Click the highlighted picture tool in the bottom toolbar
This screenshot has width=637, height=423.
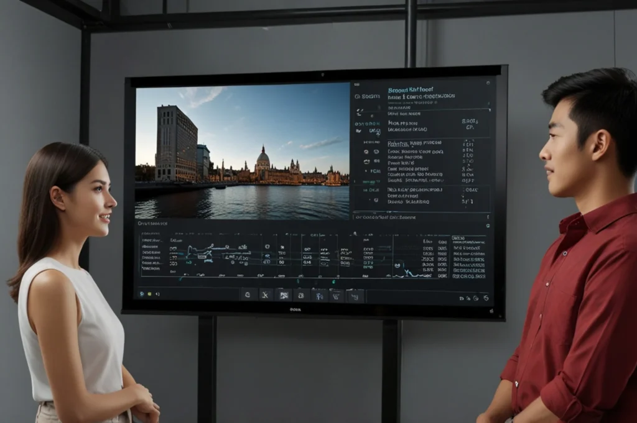coord(284,296)
